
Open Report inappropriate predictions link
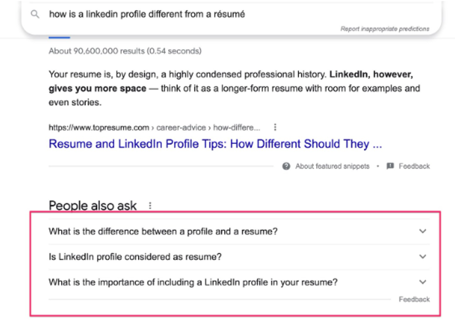[385, 29]
